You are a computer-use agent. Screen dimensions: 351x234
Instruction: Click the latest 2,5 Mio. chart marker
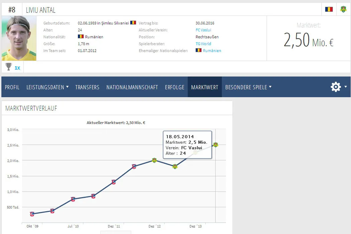click(216, 145)
